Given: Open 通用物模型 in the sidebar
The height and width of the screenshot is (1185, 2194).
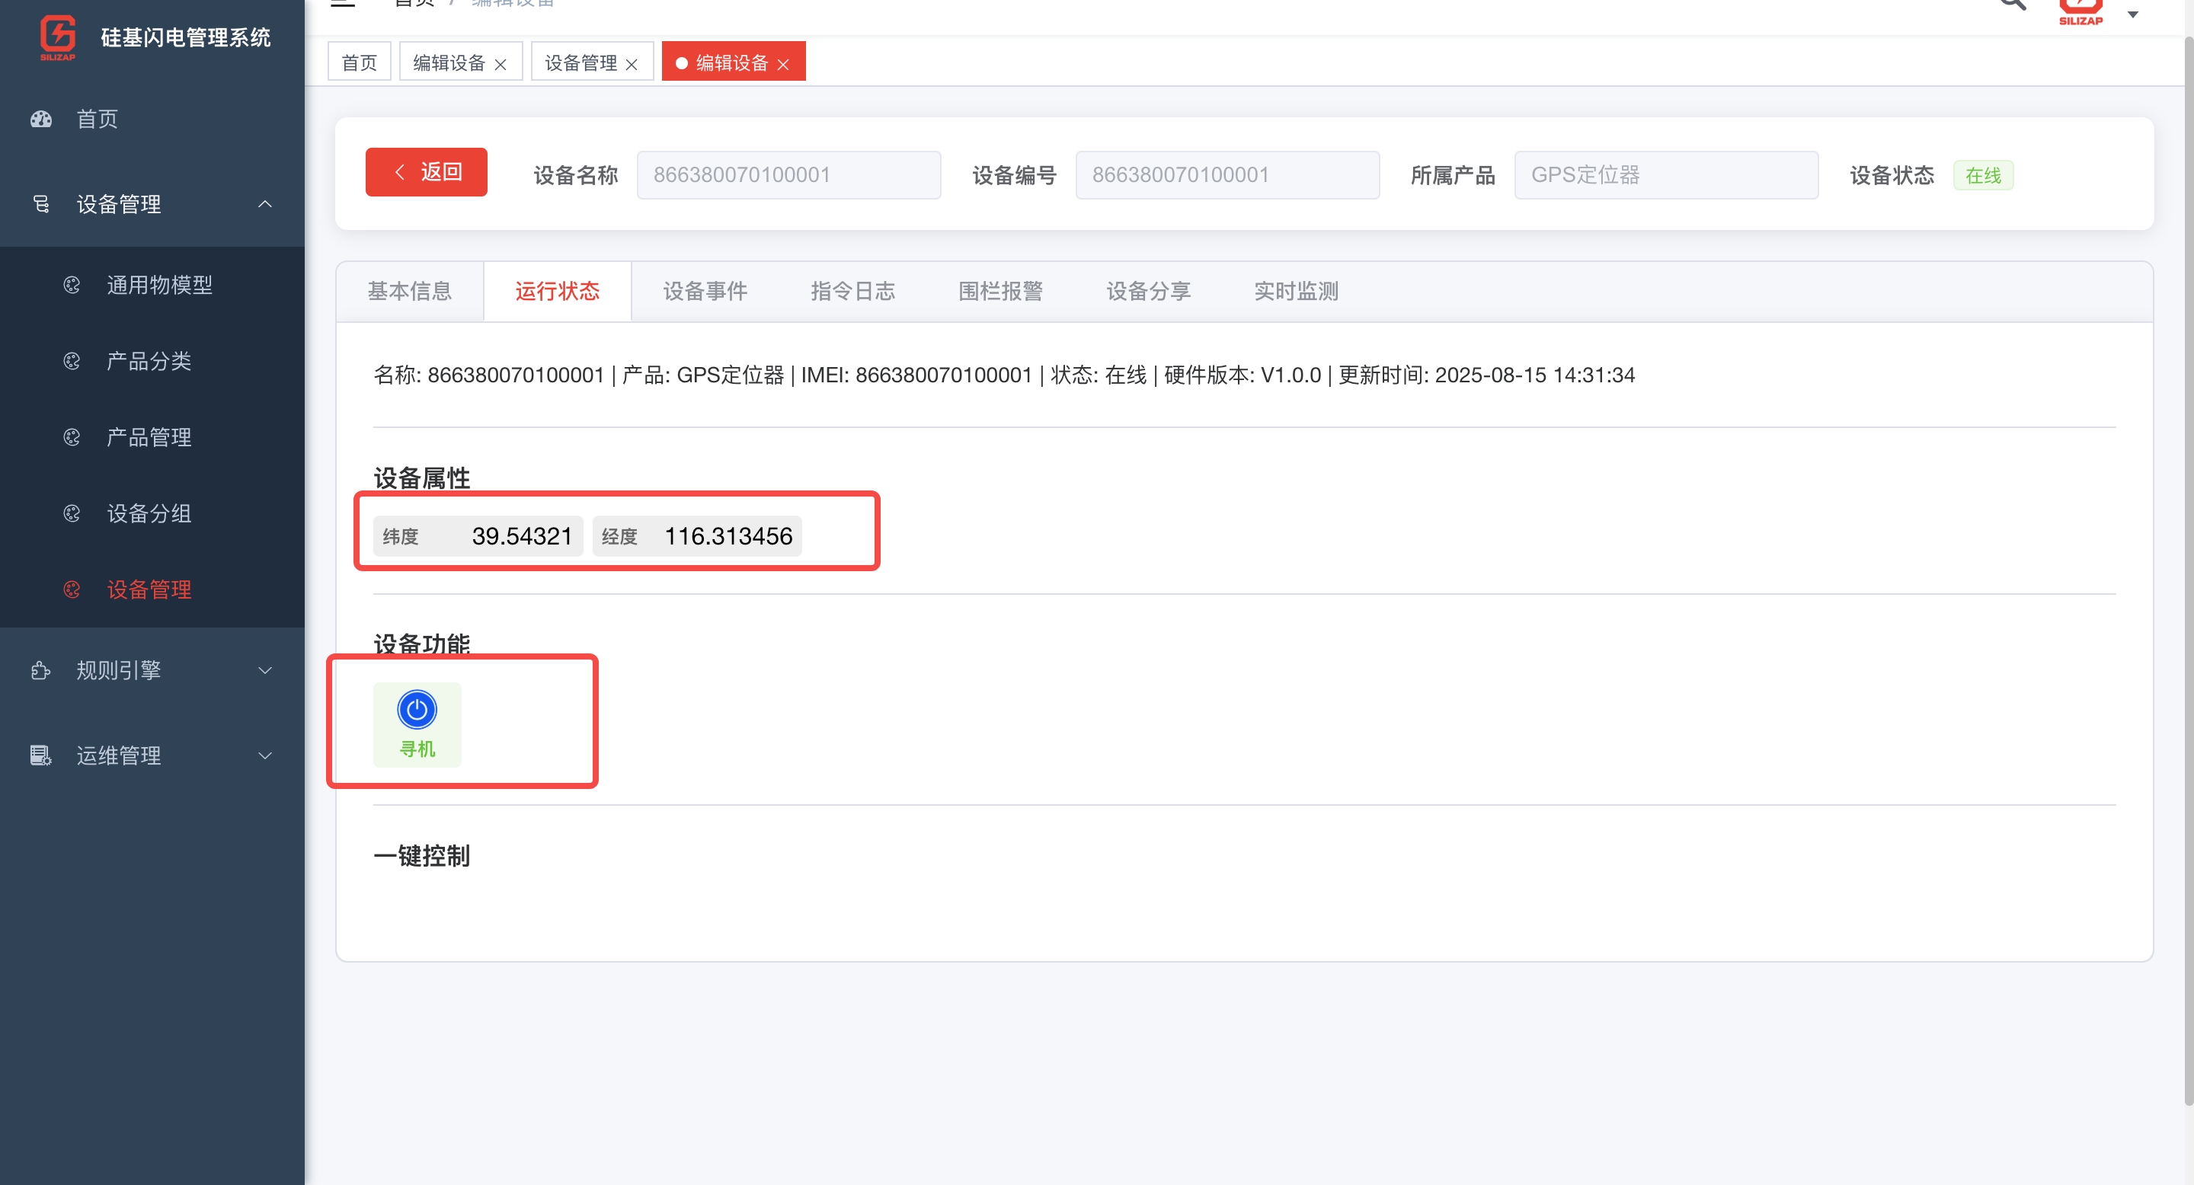Looking at the screenshot, I should click(159, 285).
